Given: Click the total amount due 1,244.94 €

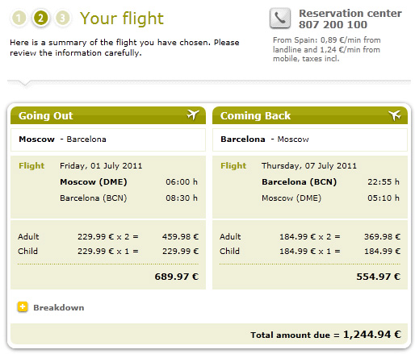Looking at the screenshot, I should point(372,335).
